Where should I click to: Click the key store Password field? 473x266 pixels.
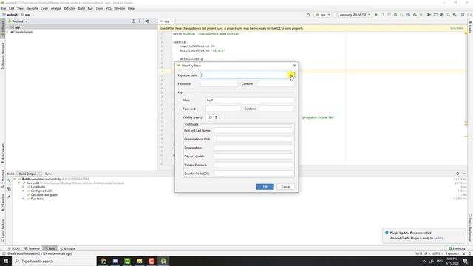[x=220, y=83]
